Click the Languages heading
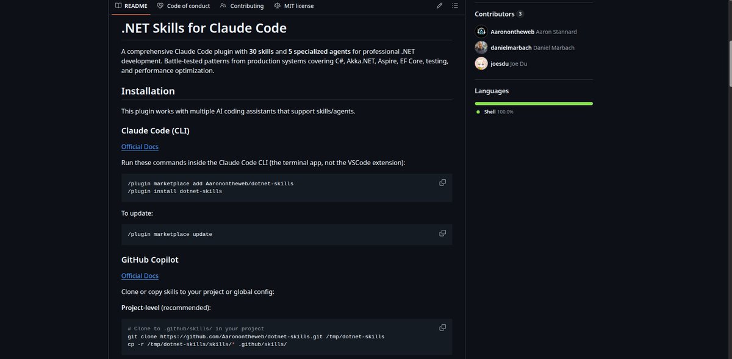 coord(492,91)
